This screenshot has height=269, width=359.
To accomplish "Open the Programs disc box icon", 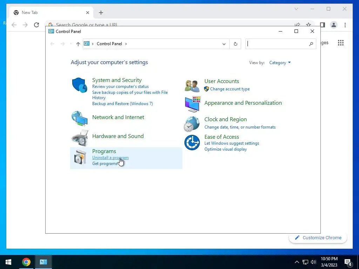I will tap(80, 157).
